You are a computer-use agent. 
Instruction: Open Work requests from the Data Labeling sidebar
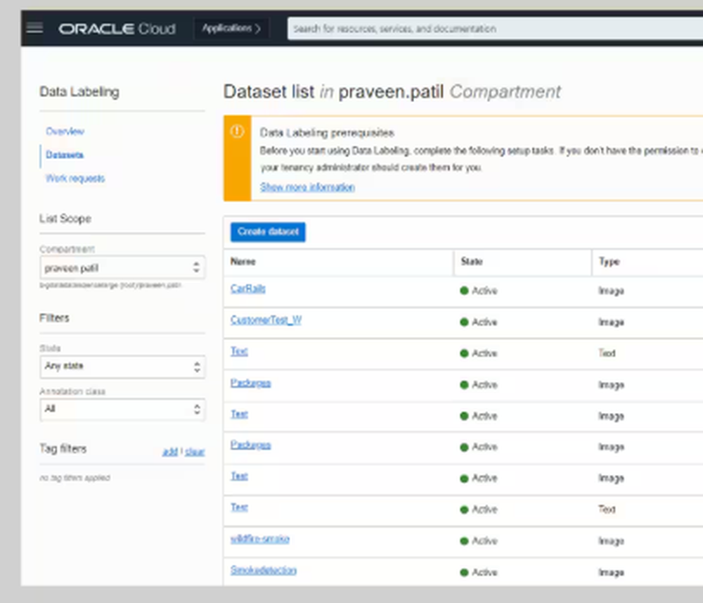pyautogui.click(x=75, y=179)
